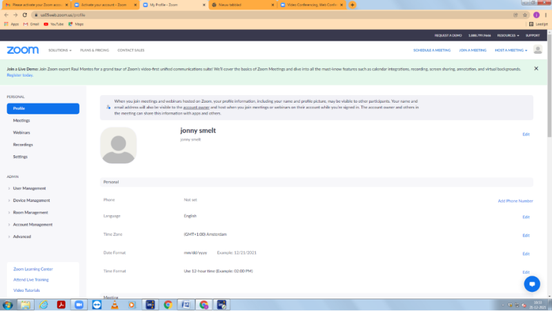Expand the Solutions dropdown
Image resolution: width=552 pixels, height=311 pixels.
pos(60,50)
